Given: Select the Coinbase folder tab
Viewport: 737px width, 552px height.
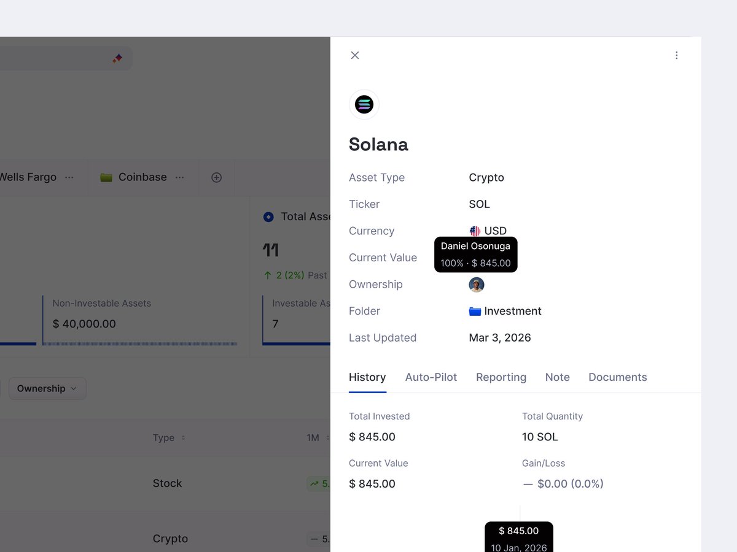Looking at the screenshot, I should click(x=142, y=177).
